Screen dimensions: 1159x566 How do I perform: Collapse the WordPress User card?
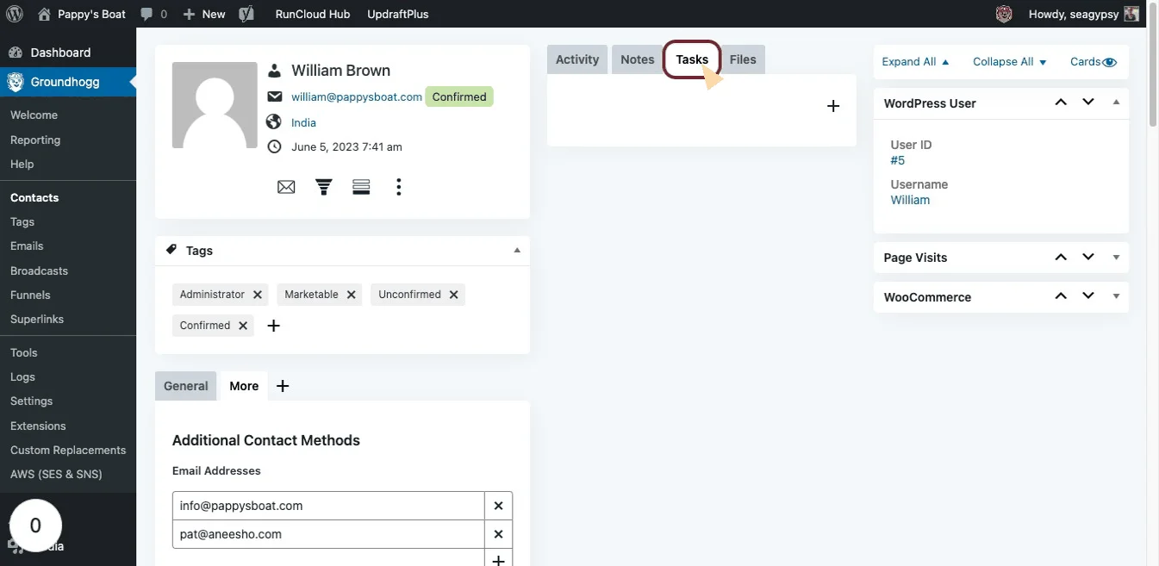1116,103
